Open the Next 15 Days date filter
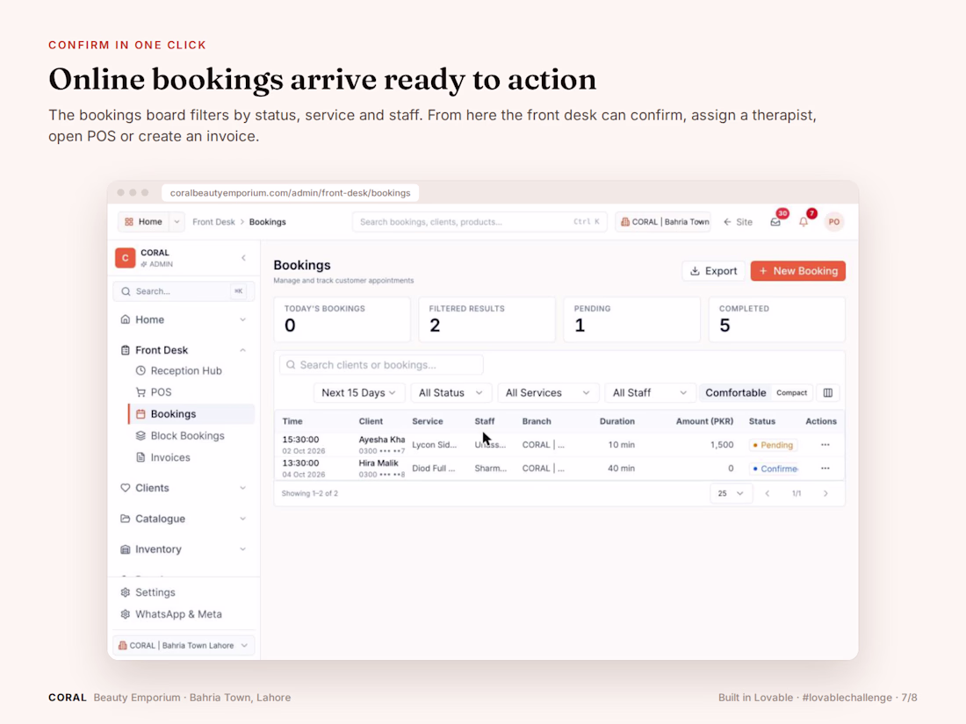 (x=358, y=393)
